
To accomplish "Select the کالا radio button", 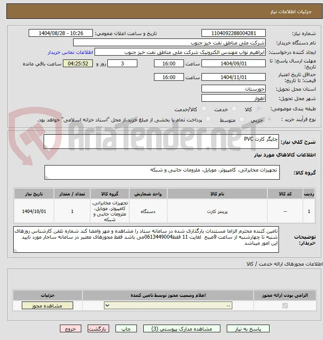I will point(258,109).
